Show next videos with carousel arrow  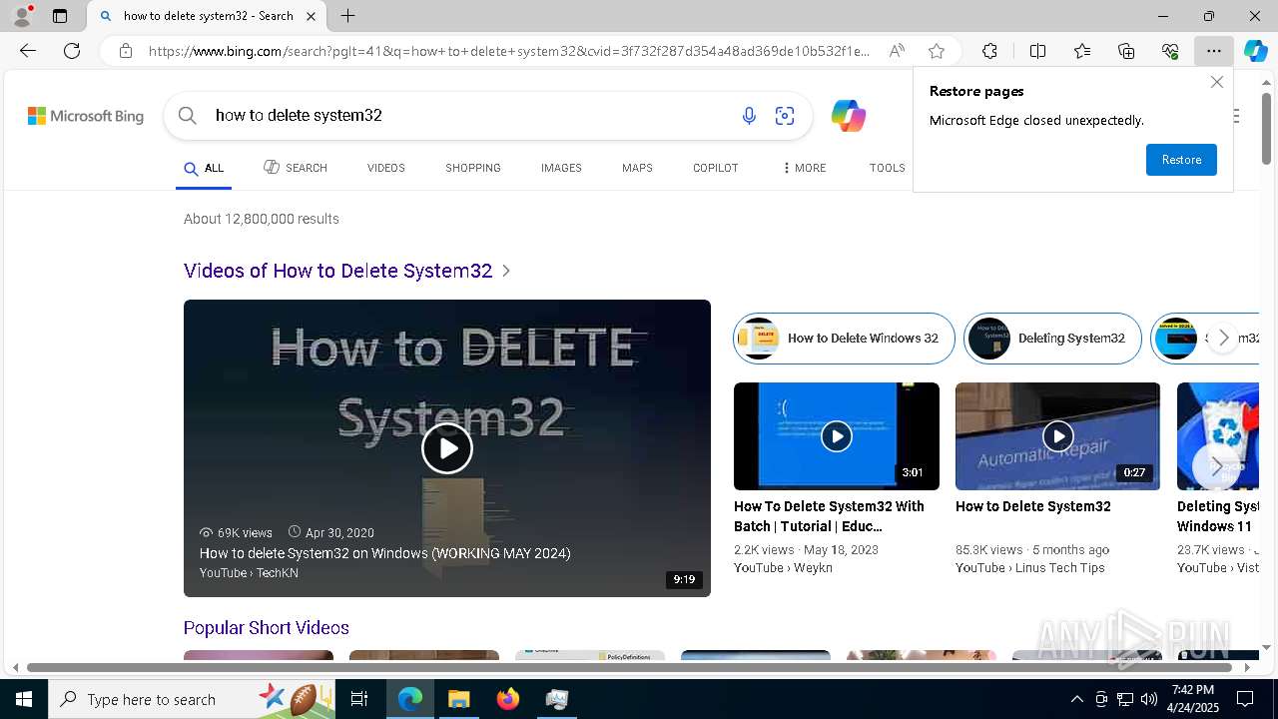1217,466
